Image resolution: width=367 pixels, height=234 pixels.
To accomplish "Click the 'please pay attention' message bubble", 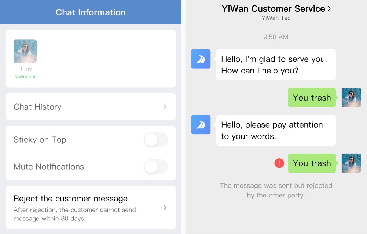I will coord(276,131).
